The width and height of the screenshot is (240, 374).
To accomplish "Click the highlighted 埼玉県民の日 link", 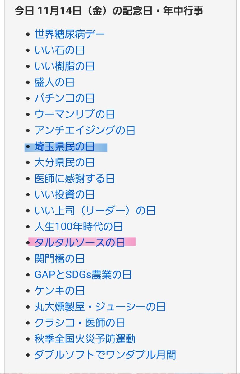I will 64,146.
